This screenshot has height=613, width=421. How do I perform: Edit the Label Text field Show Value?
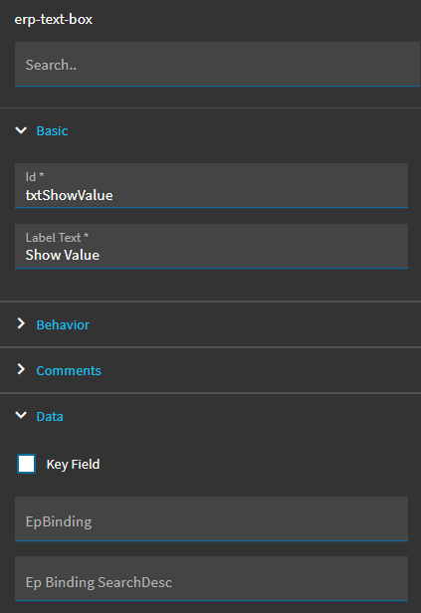[x=211, y=247]
